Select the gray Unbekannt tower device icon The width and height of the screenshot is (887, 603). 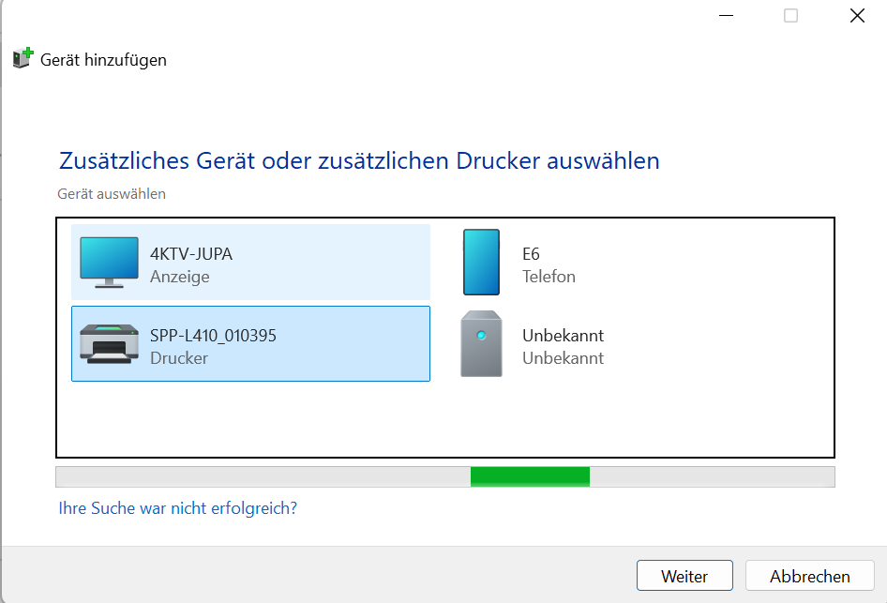point(481,343)
